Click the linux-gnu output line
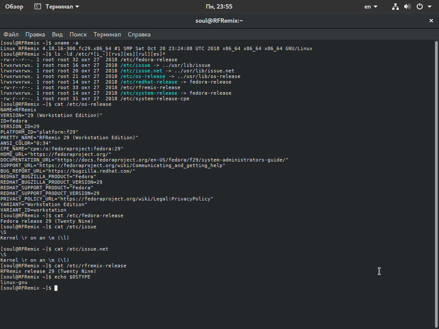This screenshot has height=329, width=439. pos(14,283)
